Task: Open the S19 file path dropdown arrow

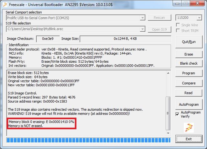Action: pyautogui.click(x=142, y=29)
